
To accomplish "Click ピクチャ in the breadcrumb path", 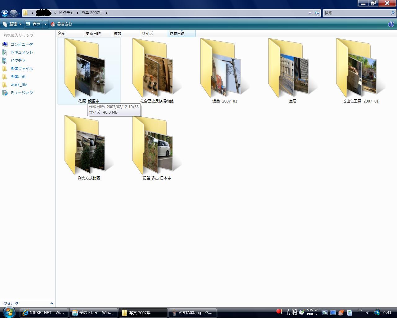I will point(66,13).
